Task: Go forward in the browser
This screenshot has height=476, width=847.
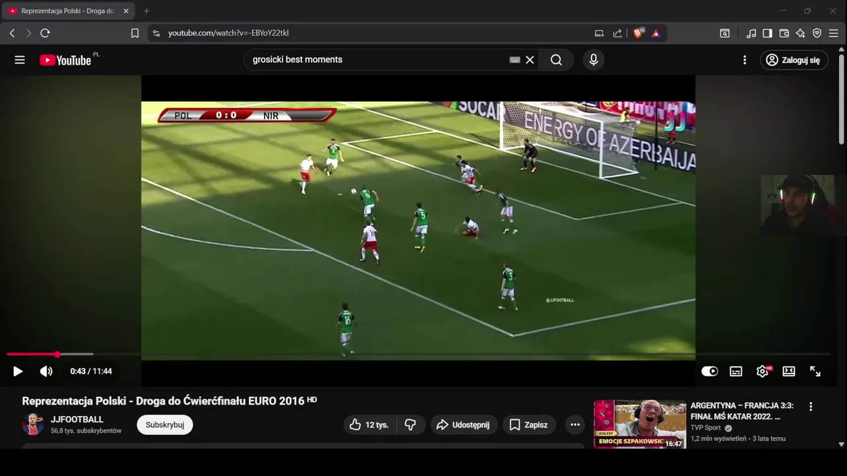Action: 28,33
